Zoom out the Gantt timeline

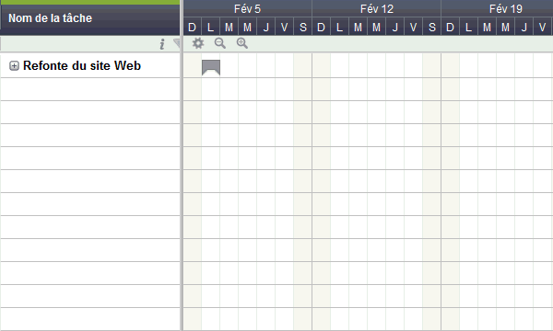(x=220, y=43)
